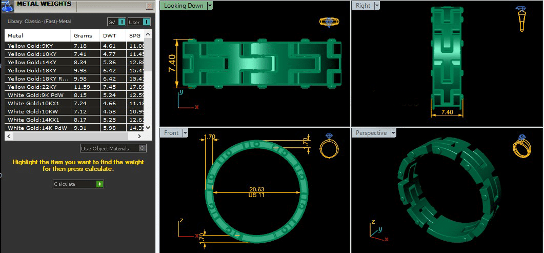Image resolution: width=544 pixels, height=253 pixels.
Task: Click the horizontal scroll left arrow
Action: point(9,136)
